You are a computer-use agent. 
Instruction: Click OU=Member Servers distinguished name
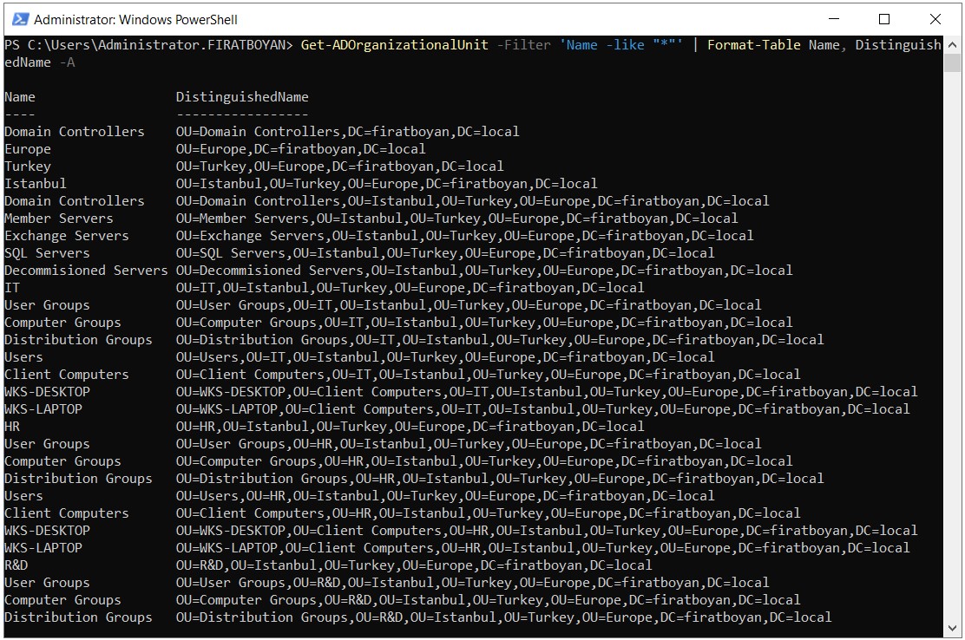[x=456, y=219]
